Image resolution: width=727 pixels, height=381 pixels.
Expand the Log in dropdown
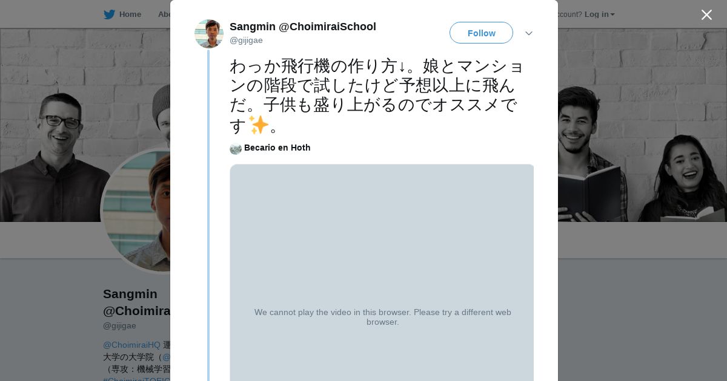(599, 15)
